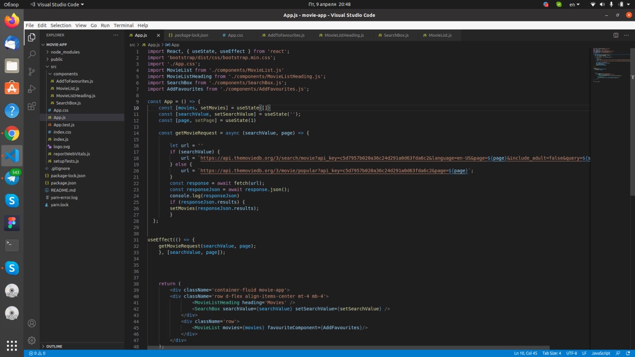Click the Split Editor Right icon
Screen dimensions: 635x357
[616, 35]
